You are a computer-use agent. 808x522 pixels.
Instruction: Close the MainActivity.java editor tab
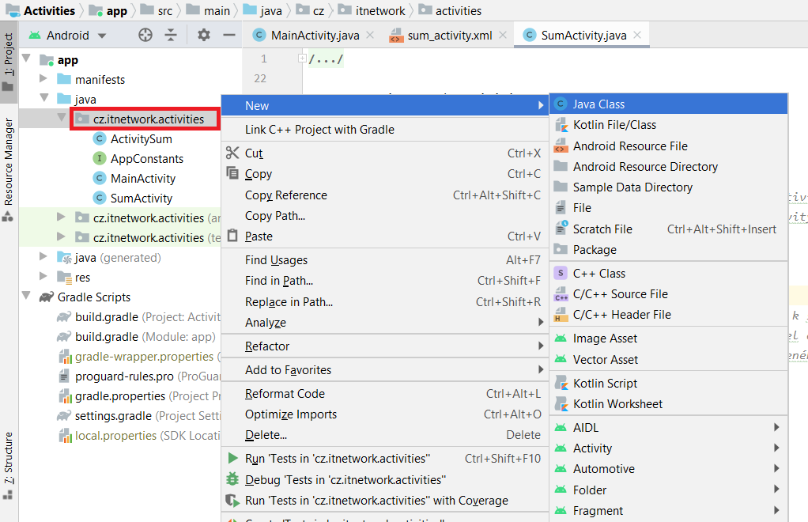pyautogui.click(x=371, y=36)
